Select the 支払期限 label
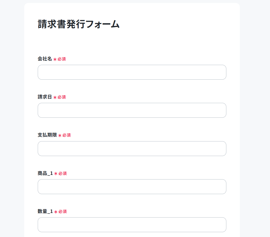Image resolution: width=270 pixels, height=237 pixels. tap(47, 135)
